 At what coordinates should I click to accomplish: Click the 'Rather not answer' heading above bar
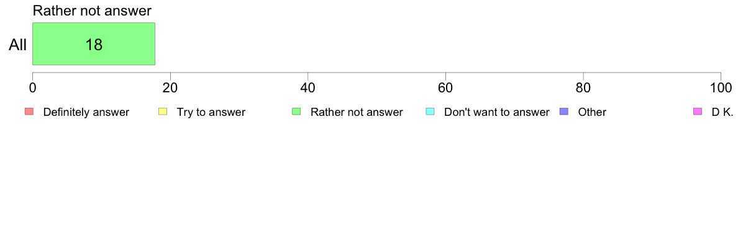pyautogui.click(x=92, y=11)
